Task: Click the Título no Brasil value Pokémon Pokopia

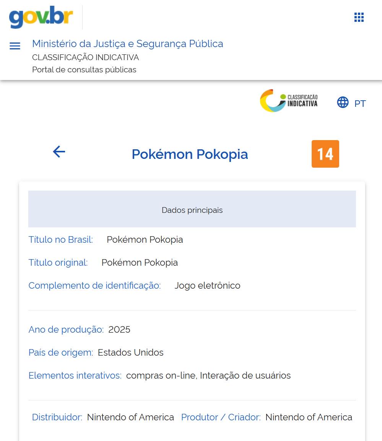Action: (x=145, y=240)
